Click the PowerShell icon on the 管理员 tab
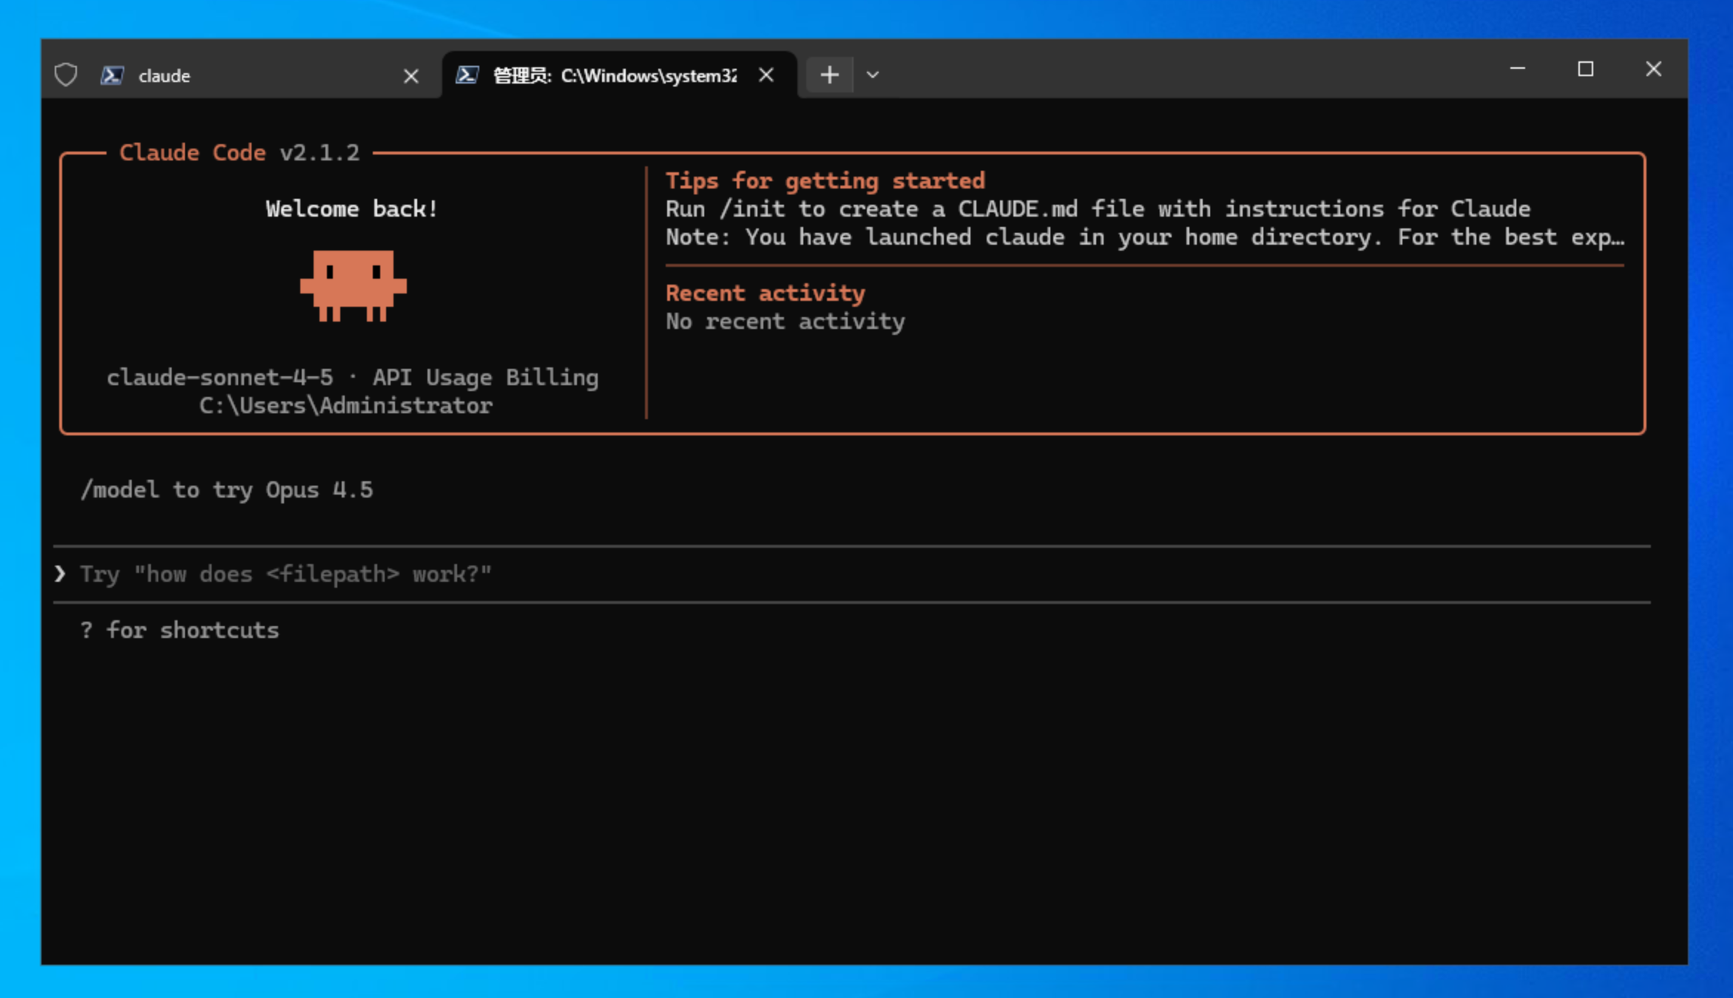The height and width of the screenshot is (998, 1733). coord(467,74)
